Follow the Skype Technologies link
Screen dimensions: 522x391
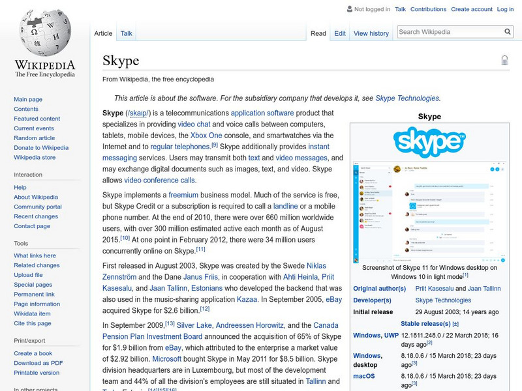(x=407, y=96)
